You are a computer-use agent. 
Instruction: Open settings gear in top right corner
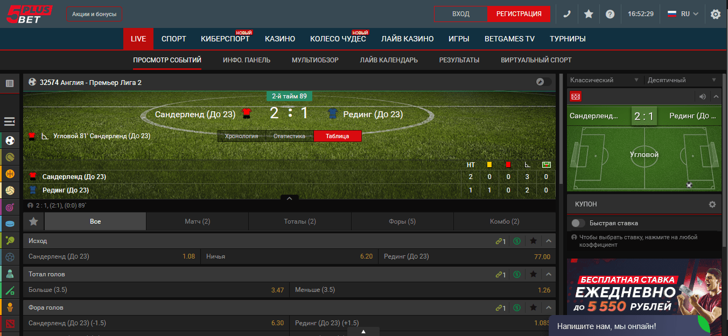pos(716,14)
